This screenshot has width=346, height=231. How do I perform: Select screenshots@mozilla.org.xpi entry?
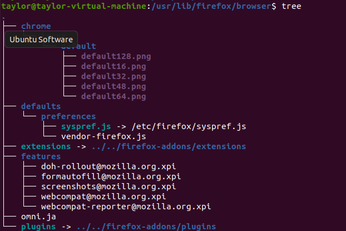point(108,186)
